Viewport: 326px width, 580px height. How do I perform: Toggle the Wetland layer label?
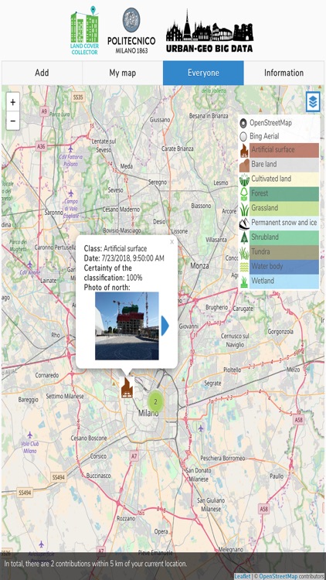tap(263, 281)
